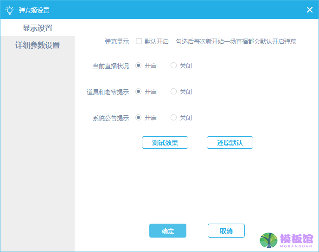319x252 pixels.
Task: Click the lightbulb icon in title bar
Action: coord(10,10)
